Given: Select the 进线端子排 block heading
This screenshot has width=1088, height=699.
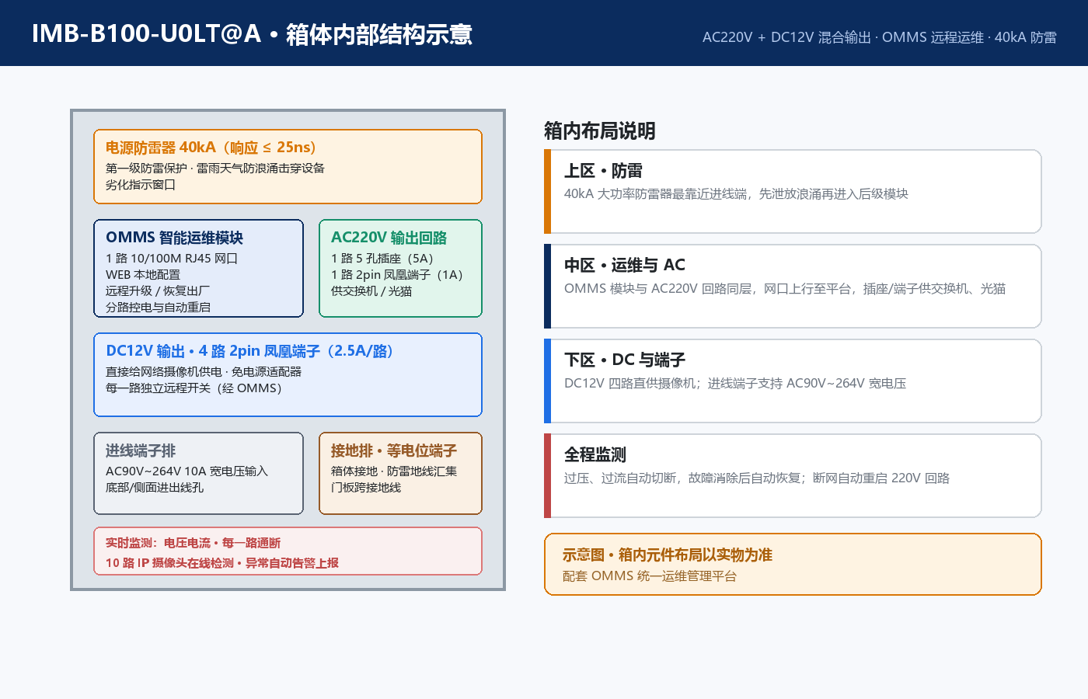Looking at the screenshot, I should pos(141,450).
